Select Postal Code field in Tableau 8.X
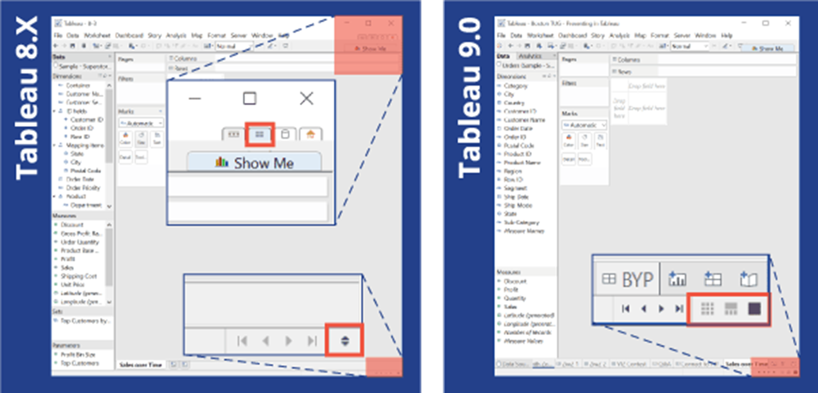 (86, 170)
